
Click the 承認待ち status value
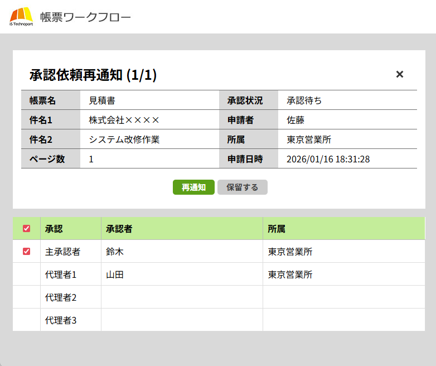point(304,100)
